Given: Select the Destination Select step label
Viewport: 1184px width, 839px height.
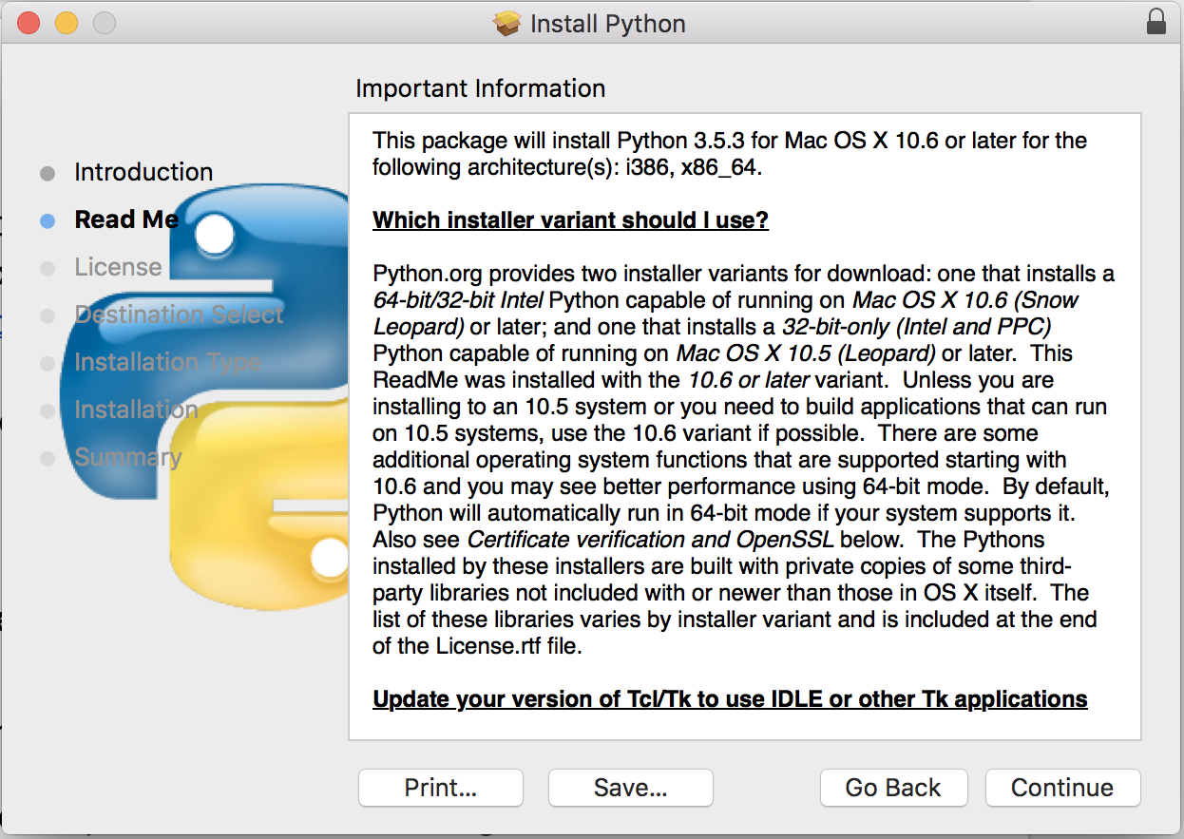Looking at the screenshot, I should (179, 315).
